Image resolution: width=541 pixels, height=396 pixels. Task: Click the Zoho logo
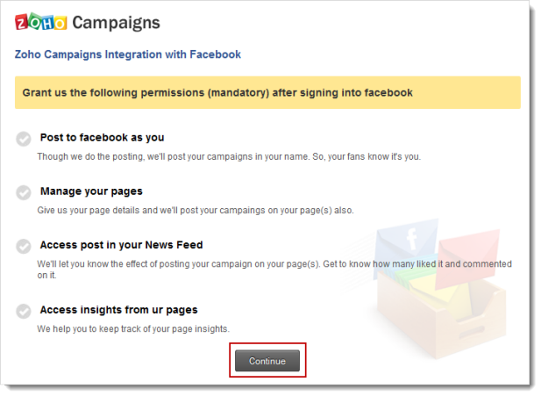point(39,22)
